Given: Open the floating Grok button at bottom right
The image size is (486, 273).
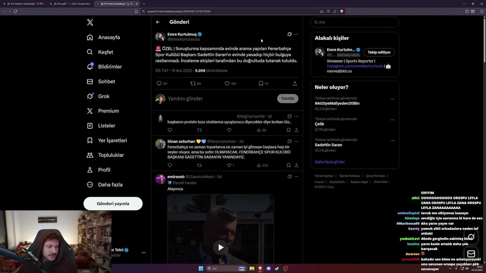Looking at the screenshot, I should tap(471, 237).
